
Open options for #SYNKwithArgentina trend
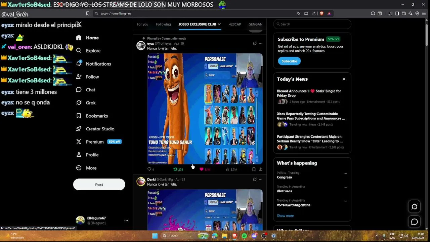(345, 201)
